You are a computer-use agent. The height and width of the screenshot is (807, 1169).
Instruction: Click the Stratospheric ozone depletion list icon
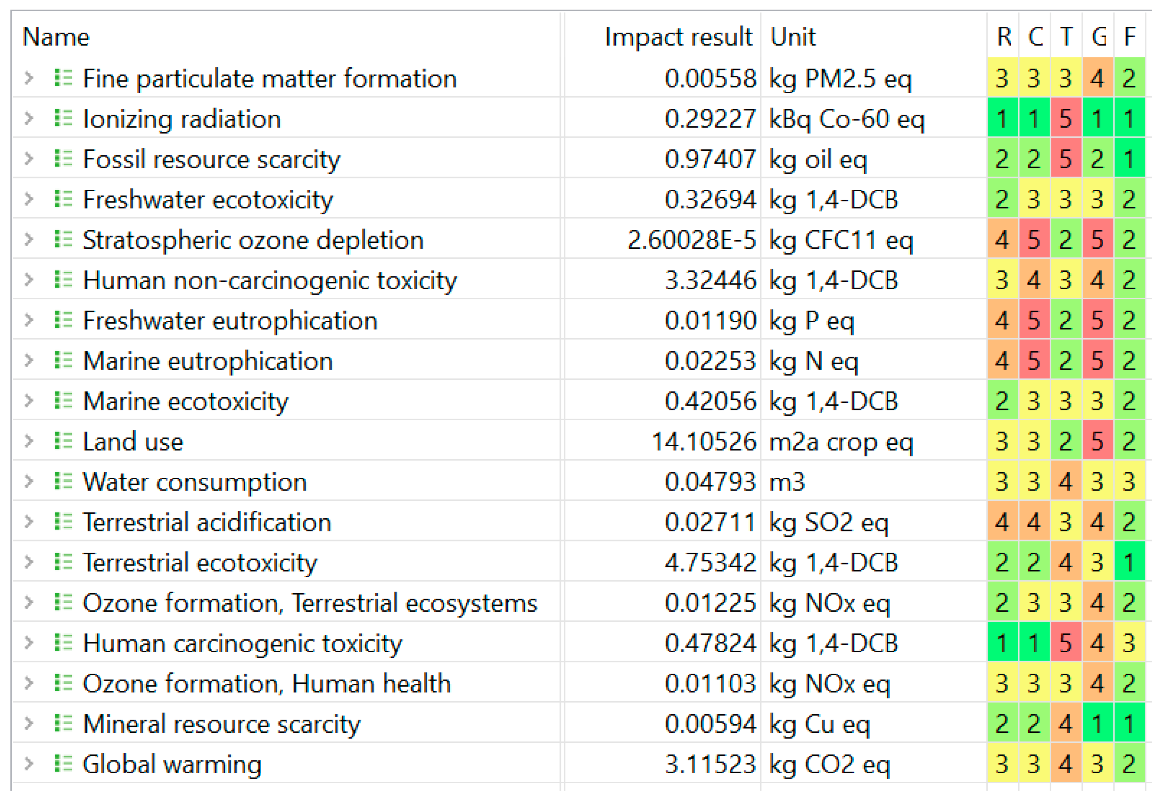63,239
